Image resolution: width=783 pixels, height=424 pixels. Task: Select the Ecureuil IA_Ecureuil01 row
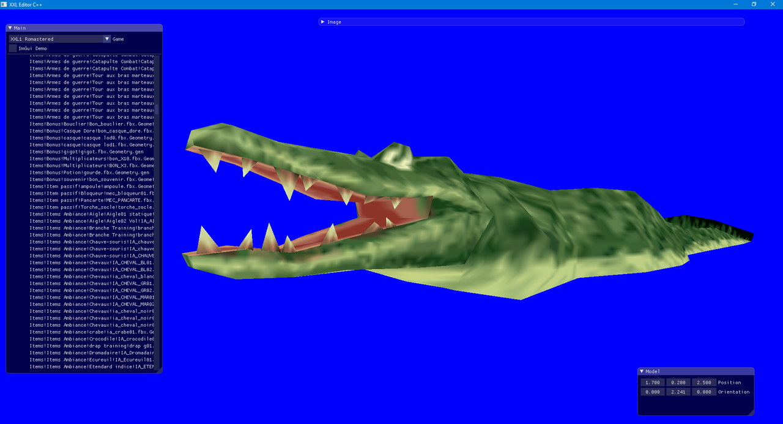tap(92, 360)
